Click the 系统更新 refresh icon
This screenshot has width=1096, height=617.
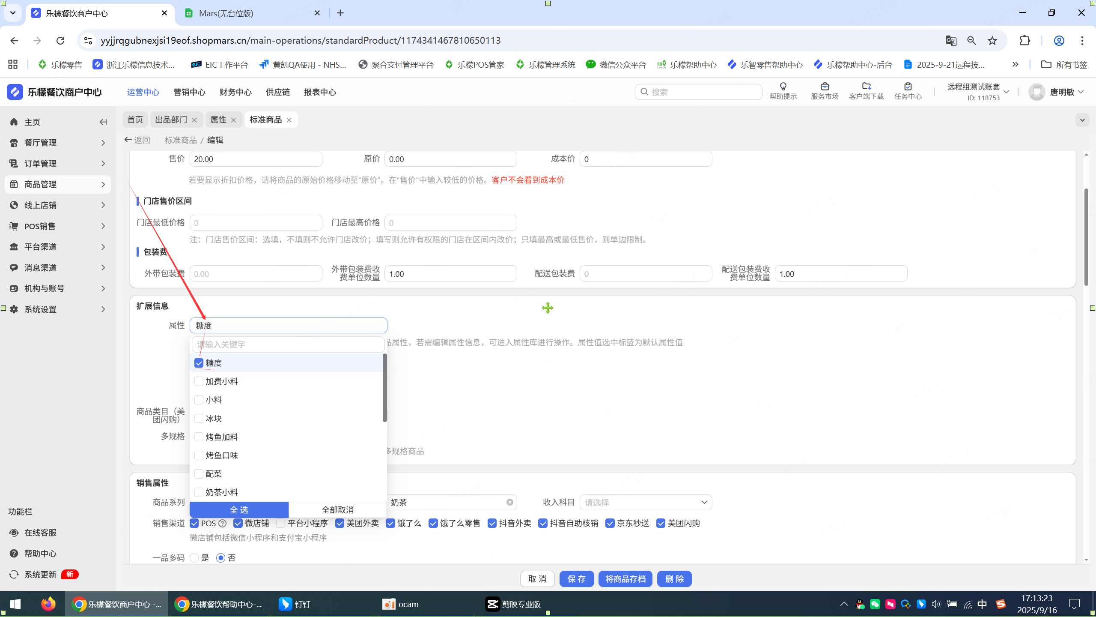[14, 575]
